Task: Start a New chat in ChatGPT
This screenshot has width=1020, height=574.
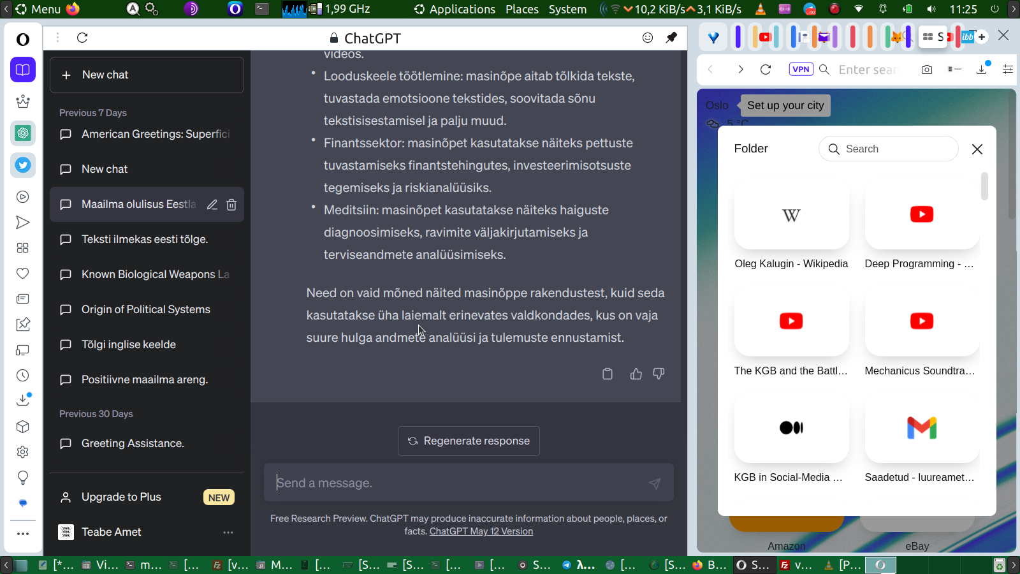Action: click(147, 75)
